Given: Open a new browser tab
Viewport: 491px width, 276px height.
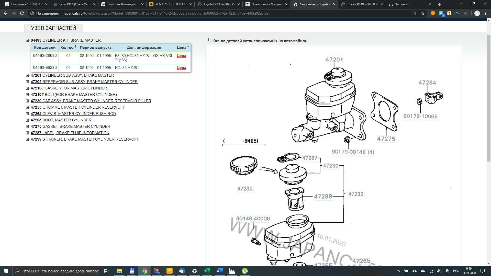Looking at the screenshot, I should [x=440, y=4].
